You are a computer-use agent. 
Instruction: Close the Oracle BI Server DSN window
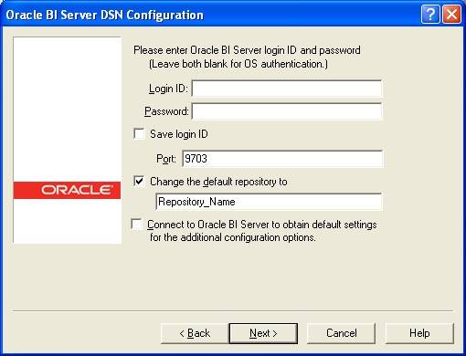(451, 14)
